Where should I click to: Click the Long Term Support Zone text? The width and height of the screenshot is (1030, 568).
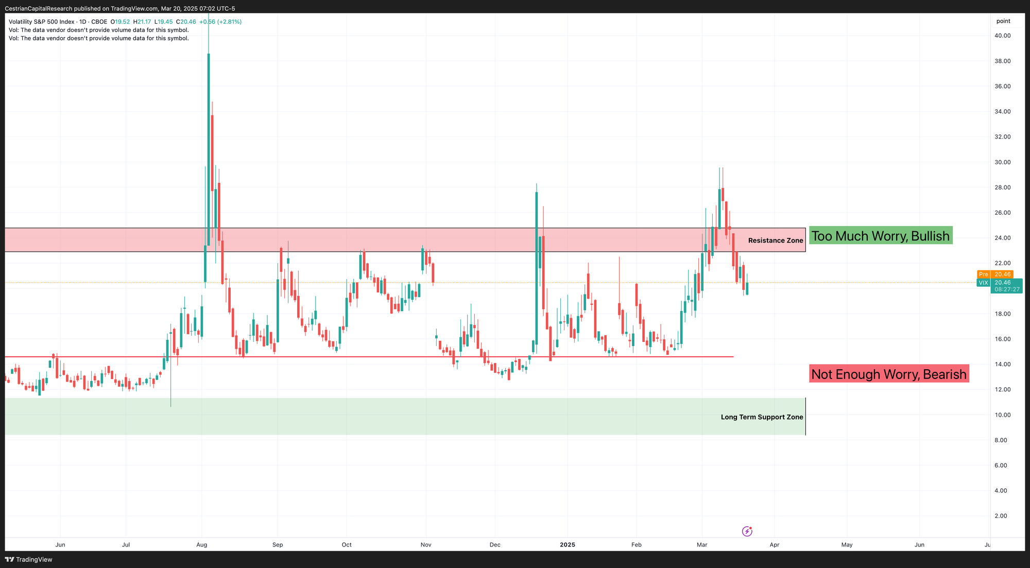(762, 417)
